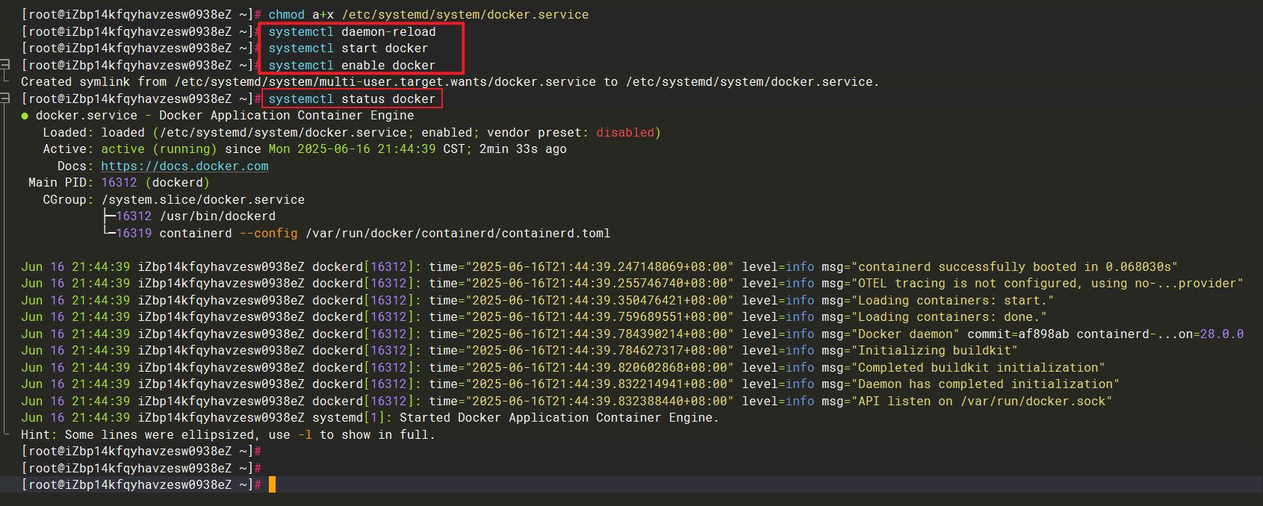Click the 'systemctl start docker' command
This screenshot has height=506, width=1263.
coord(348,48)
